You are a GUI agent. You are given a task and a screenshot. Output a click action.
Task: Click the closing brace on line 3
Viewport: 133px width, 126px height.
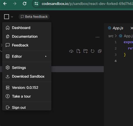pyautogui.click(x=125, y=55)
